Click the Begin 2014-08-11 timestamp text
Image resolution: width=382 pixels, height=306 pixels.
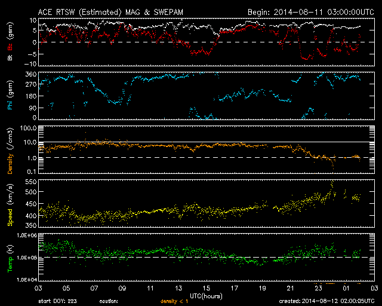pyautogui.click(x=311, y=12)
